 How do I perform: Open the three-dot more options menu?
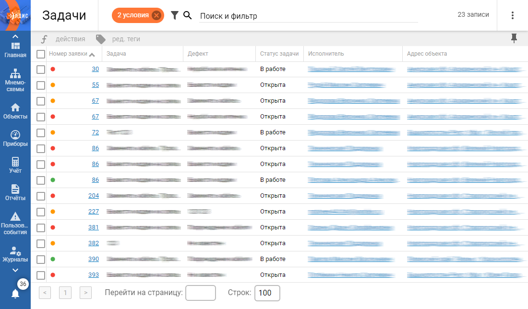513,15
